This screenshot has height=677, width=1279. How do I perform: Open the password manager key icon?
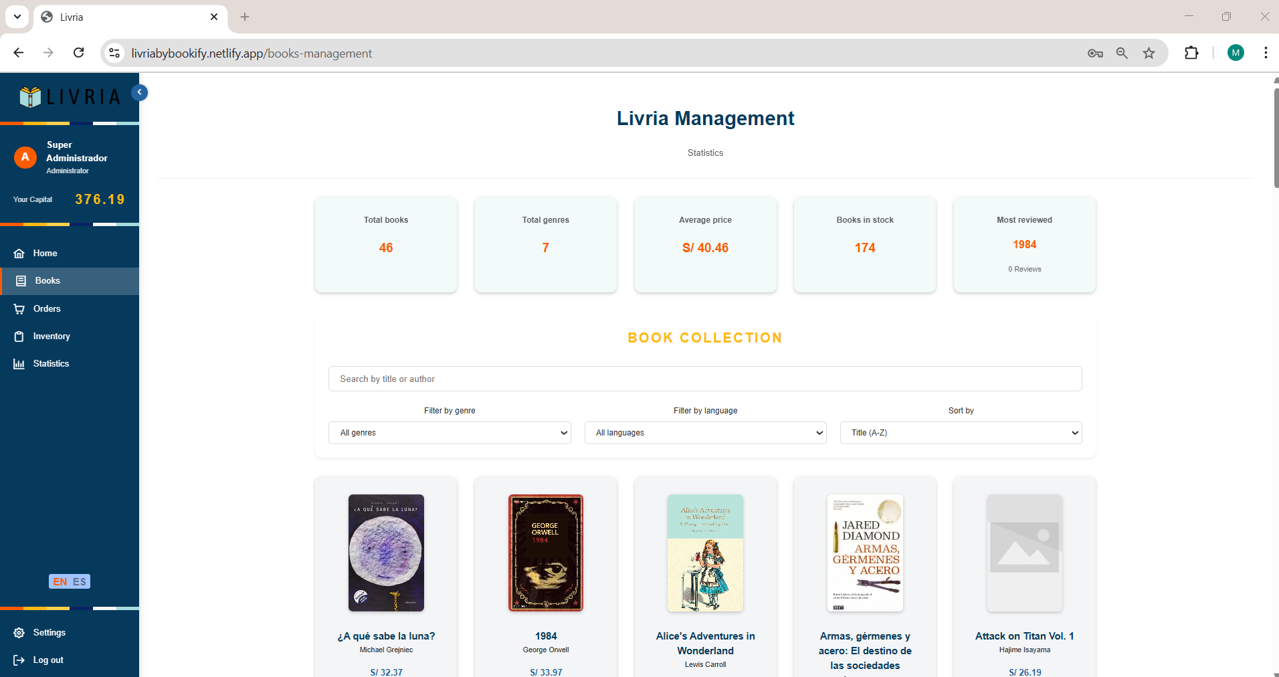pos(1095,53)
